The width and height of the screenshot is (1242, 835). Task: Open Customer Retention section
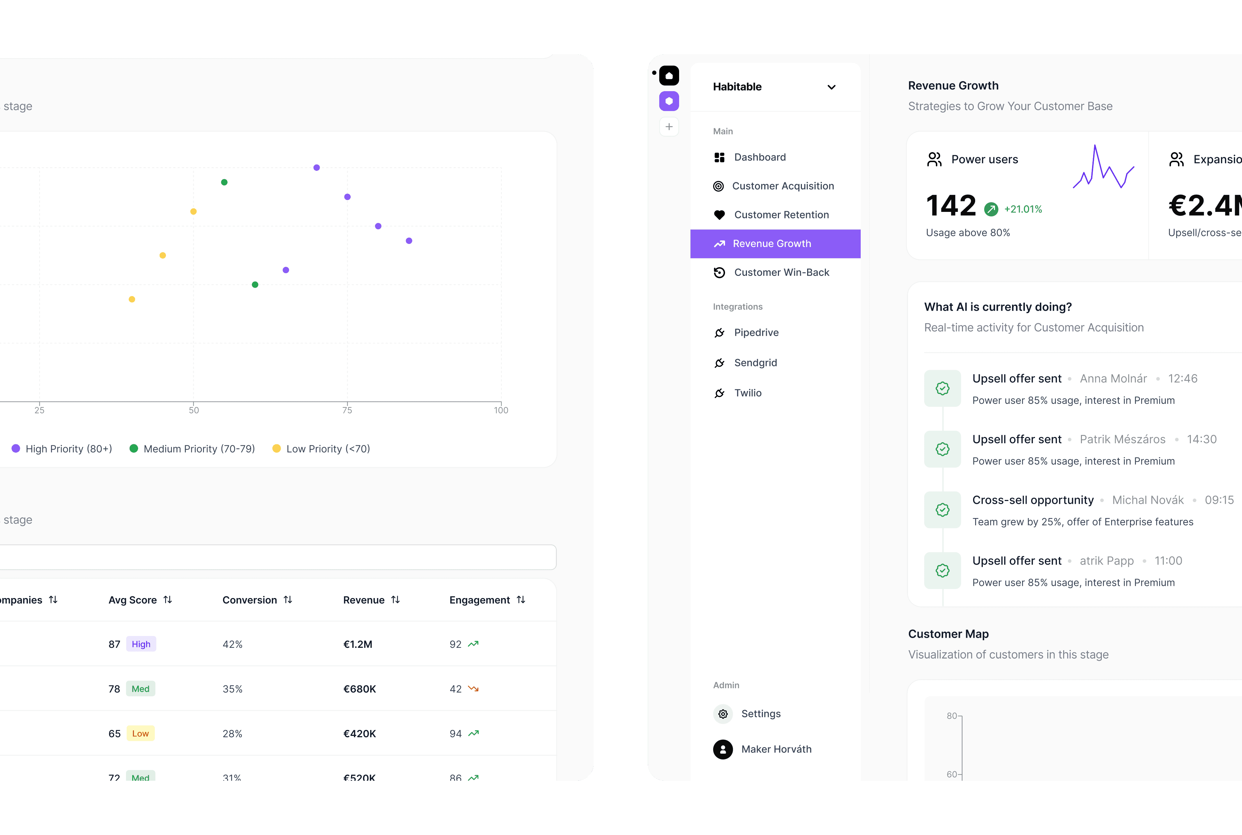tap(775, 215)
